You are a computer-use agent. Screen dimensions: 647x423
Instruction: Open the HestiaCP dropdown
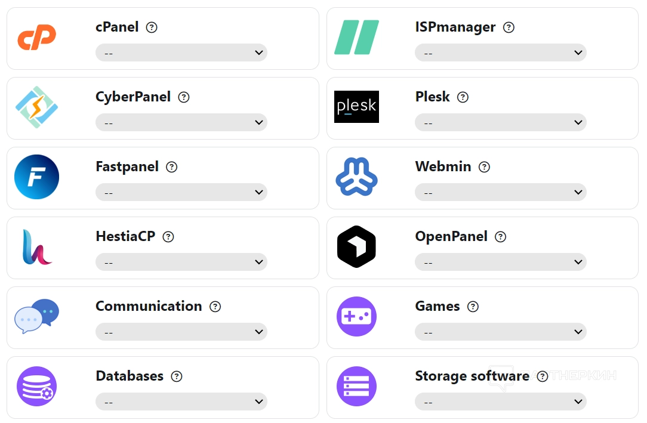181,262
